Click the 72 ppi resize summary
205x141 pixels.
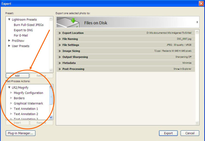click(x=173, y=51)
